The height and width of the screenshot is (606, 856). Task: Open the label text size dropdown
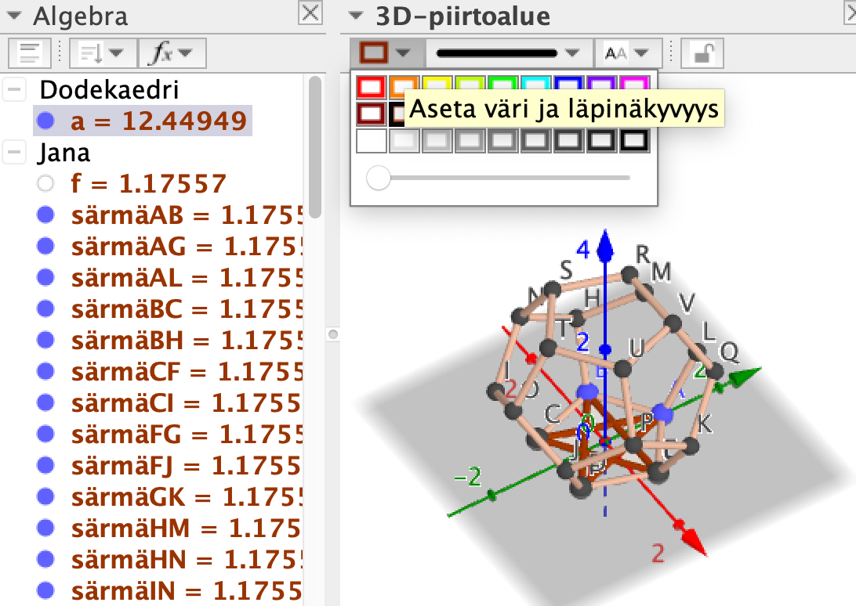[627, 53]
